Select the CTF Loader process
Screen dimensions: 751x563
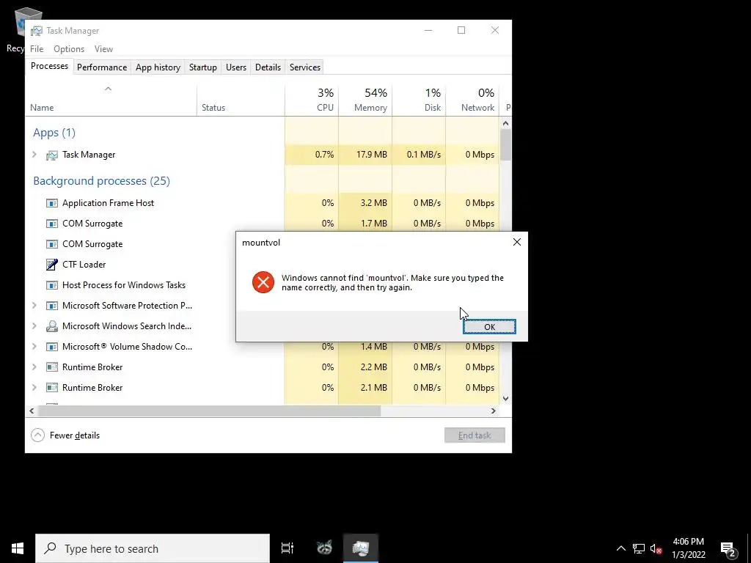84,264
